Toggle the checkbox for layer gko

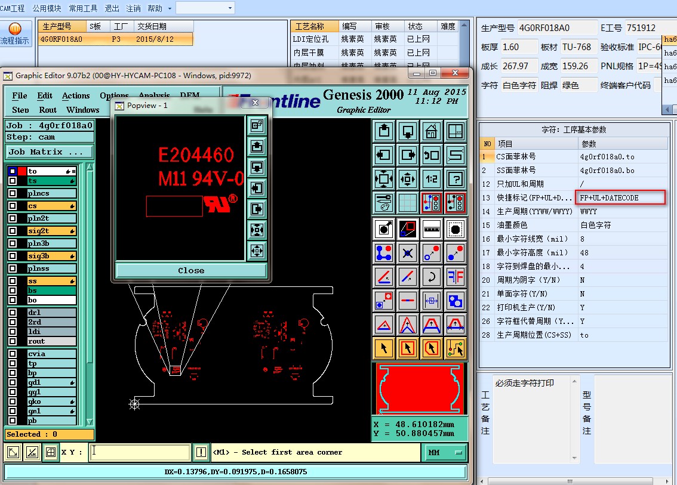pos(13,401)
